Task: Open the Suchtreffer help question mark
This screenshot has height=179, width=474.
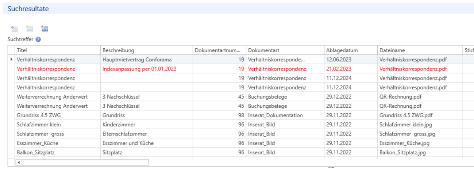Action: tap(38, 40)
